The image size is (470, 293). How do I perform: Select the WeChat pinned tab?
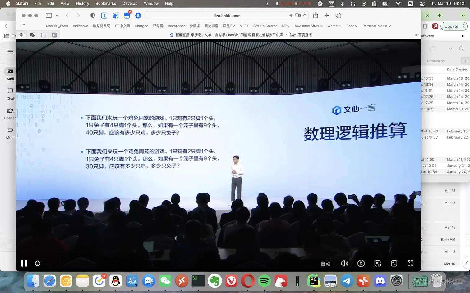click(x=32, y=35)
